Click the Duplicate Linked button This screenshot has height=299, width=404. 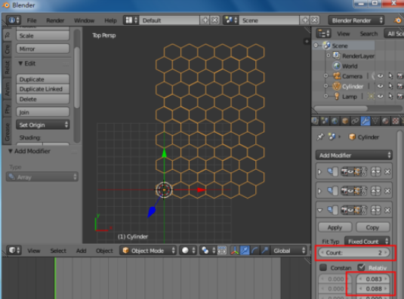point(43,89)
